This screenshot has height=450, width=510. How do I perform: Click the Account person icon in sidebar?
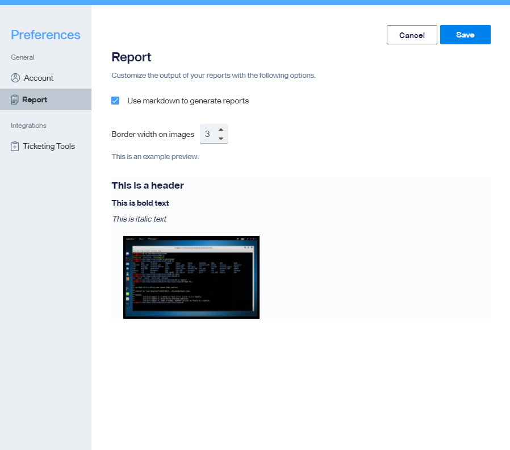point(15,78)
